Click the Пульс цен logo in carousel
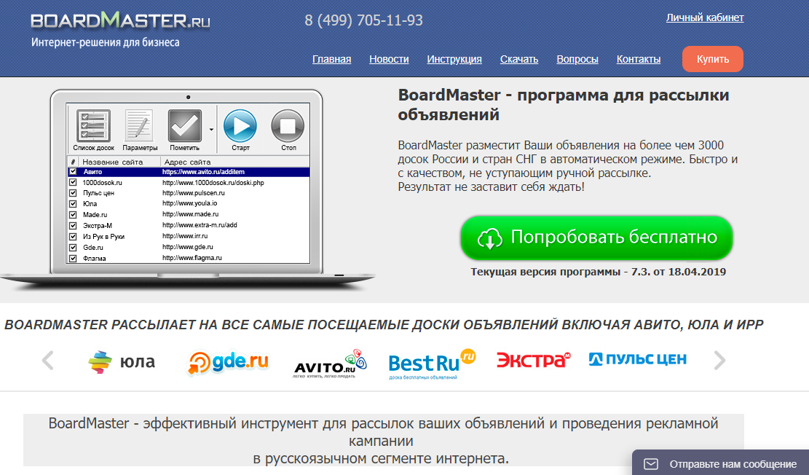Screen dimensions: 809x475 (x=638, y=359)
